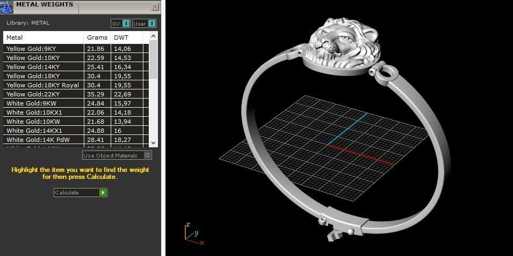The height and width of the screenshot is (256, 513).
Task: Click the Grams column header
Action: tap(97, 37)
